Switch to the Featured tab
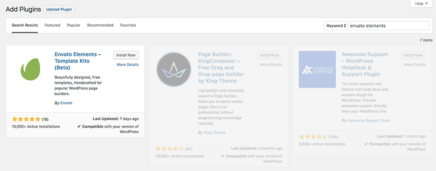The height and width of the screenshot is (171, 436). 52,25
